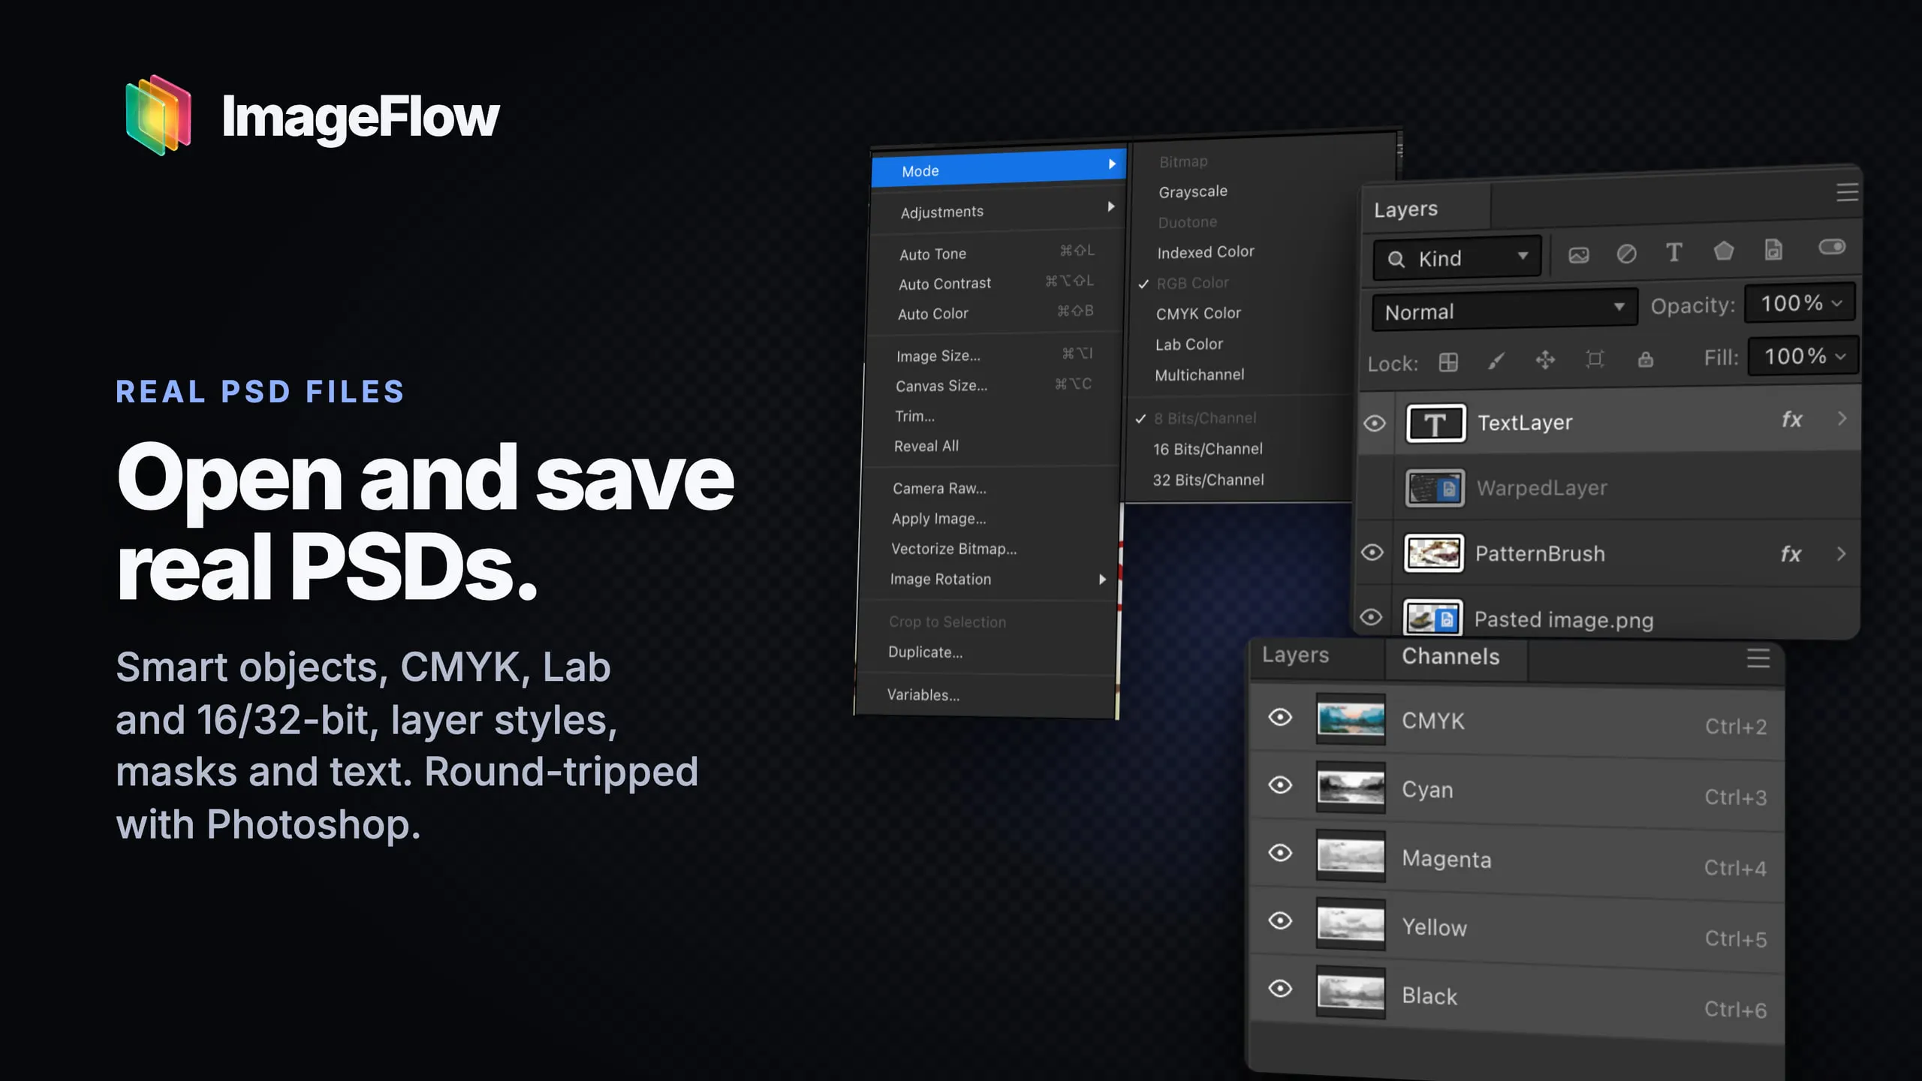The height and width of the screenshot is (1081, 1922).
Task: Open Channels panel hamburger menu
Action: tap(1758, 658)
